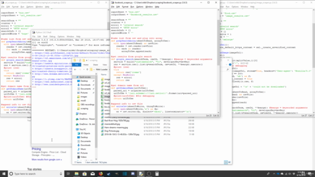Select OneDrive - Personal in navigation pane
This screenshot has height=177, width=315.
(x=85, y=119)
